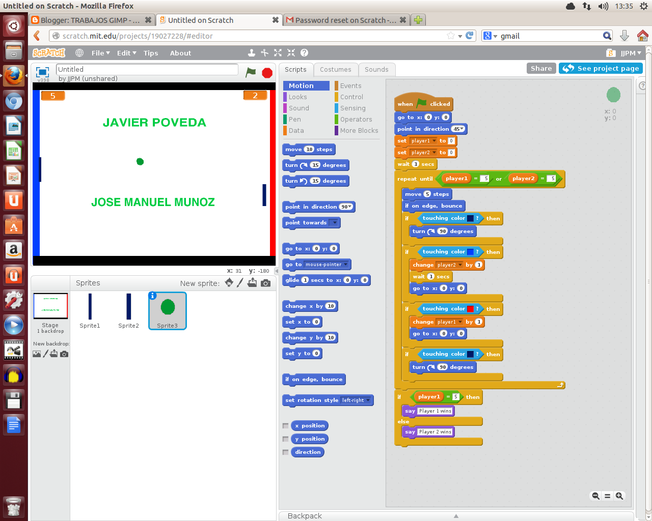Enable the y position watcher
The image size is (652, 521).
coord(285,439)
